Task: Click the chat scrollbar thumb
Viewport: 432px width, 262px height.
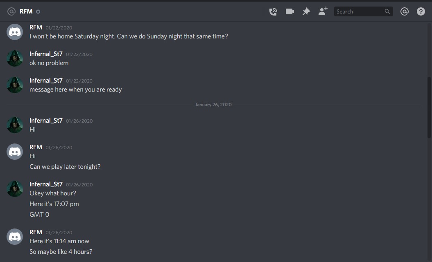Action: [429, 106]
